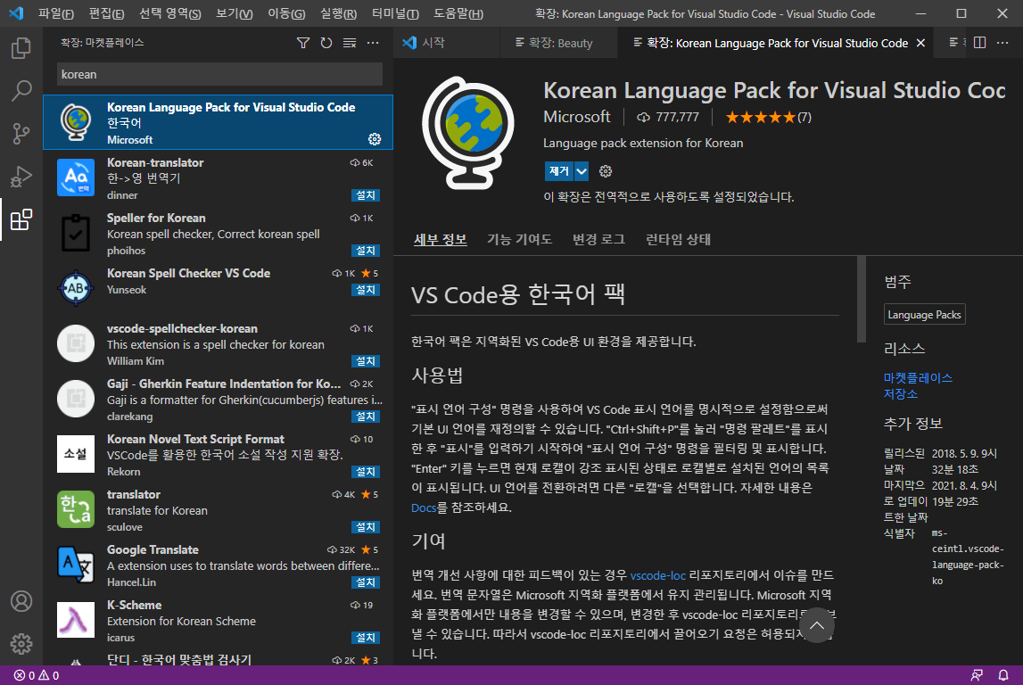Image resolution: width=1023 pixels, height=685 pixels.
Task: Open the 보기(V) menu
Action: (235, 13)
